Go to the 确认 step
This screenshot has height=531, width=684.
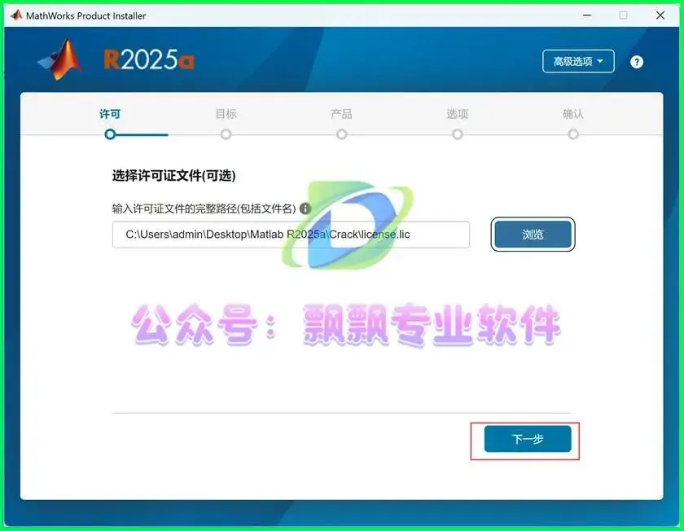(x=573, y=114)
